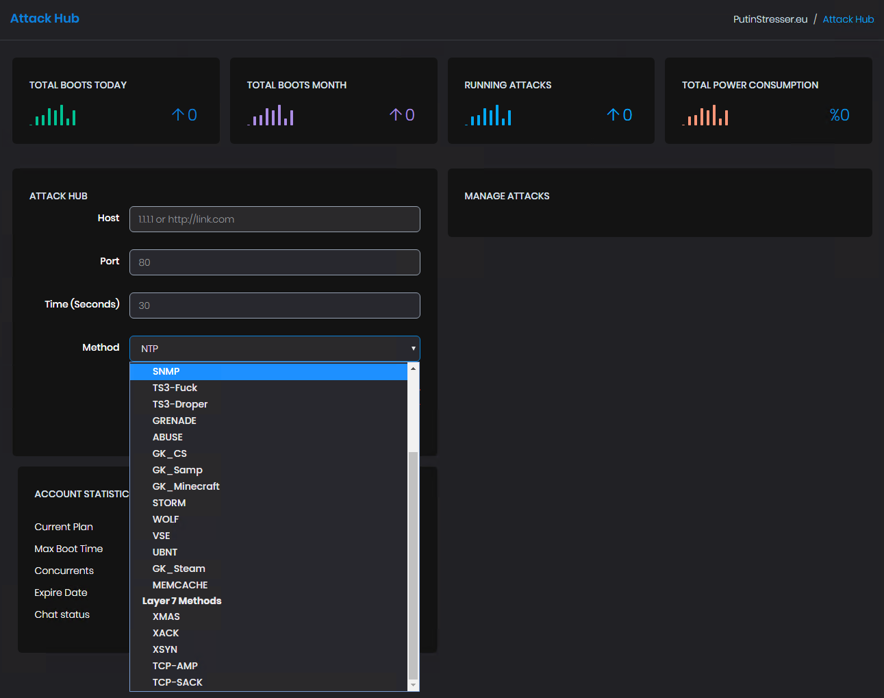Click the Host field label
Viewport: 884px width, 698px height.
pyautogui.click(x=108, y=218)
